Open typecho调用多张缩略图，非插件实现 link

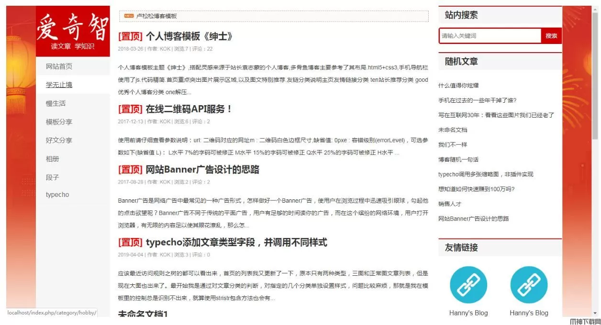point(486,174)
